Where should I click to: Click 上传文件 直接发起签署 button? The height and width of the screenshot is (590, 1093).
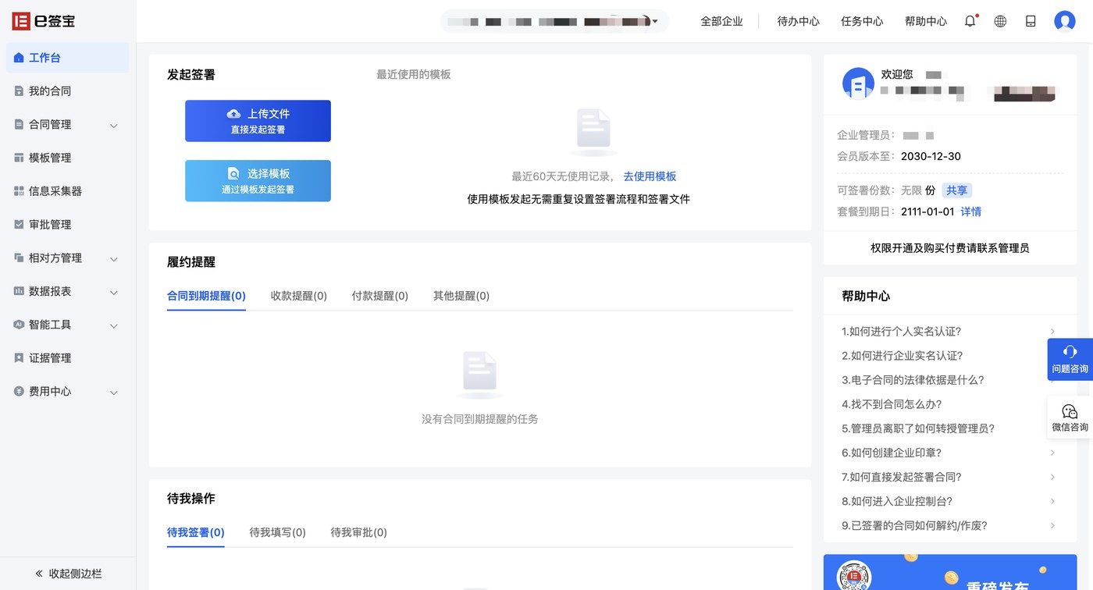point(258,121)
